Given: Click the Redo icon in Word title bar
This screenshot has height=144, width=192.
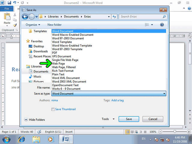Looking at the screenshot, I should click(22, 3).
